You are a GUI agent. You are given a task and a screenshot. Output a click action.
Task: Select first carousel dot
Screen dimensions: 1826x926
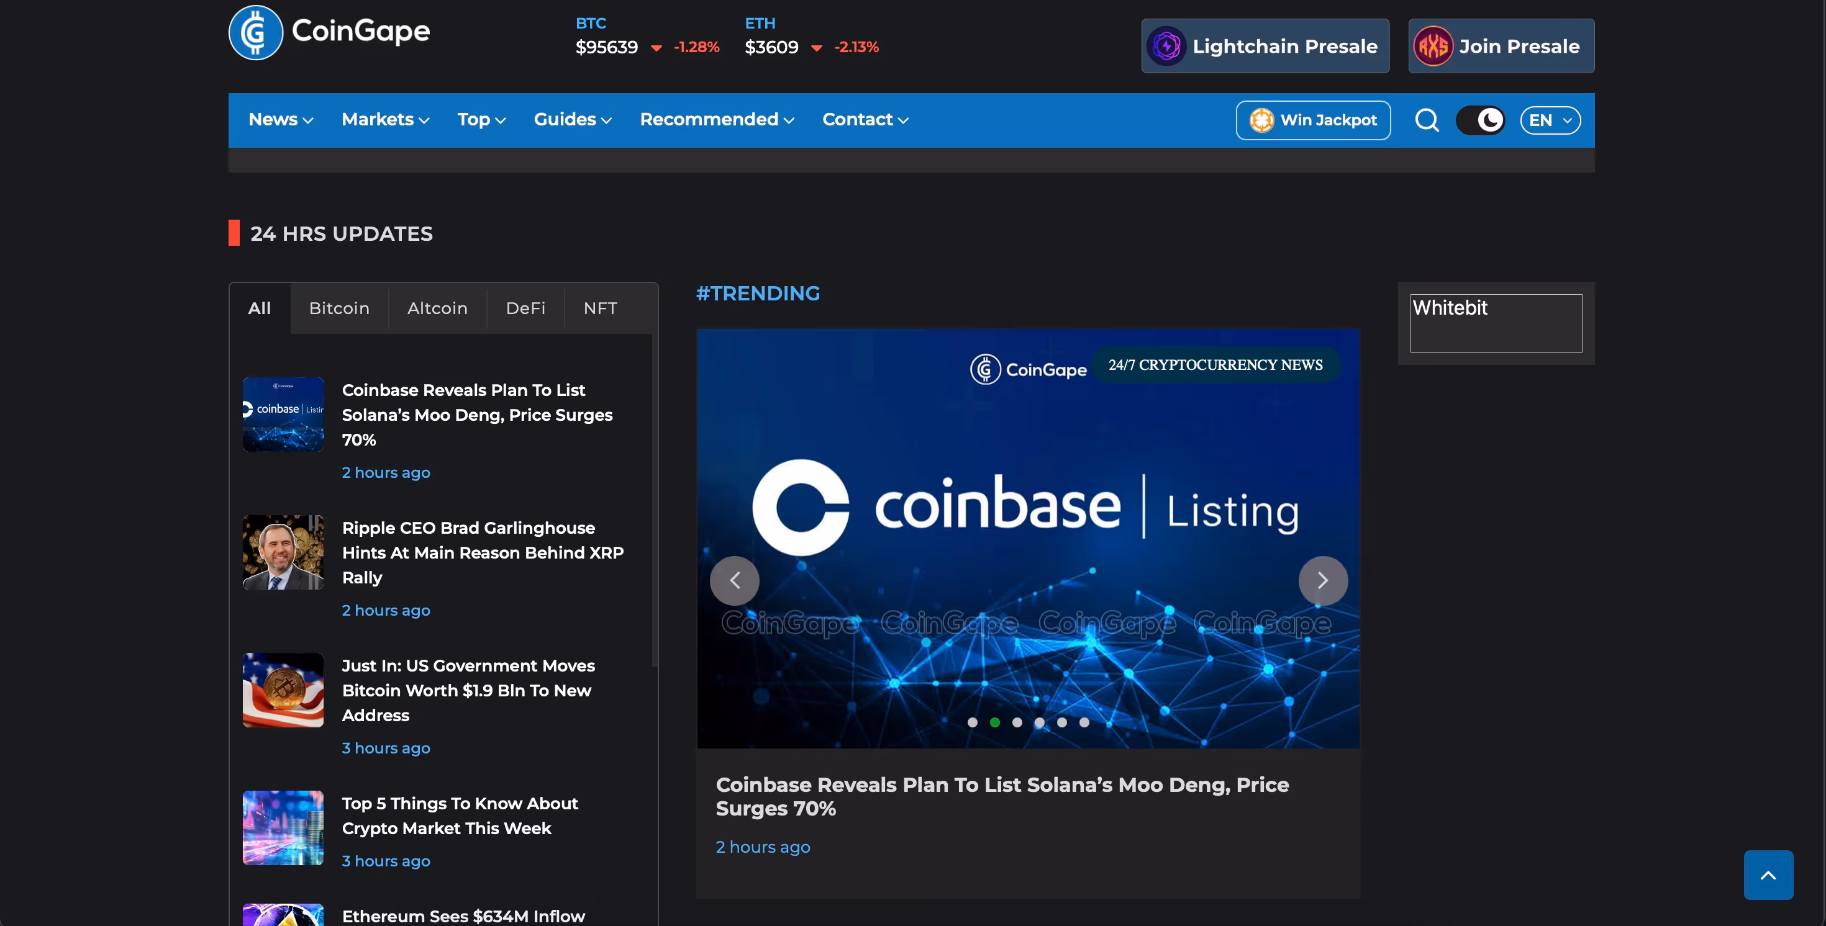(x=973, y=722)
